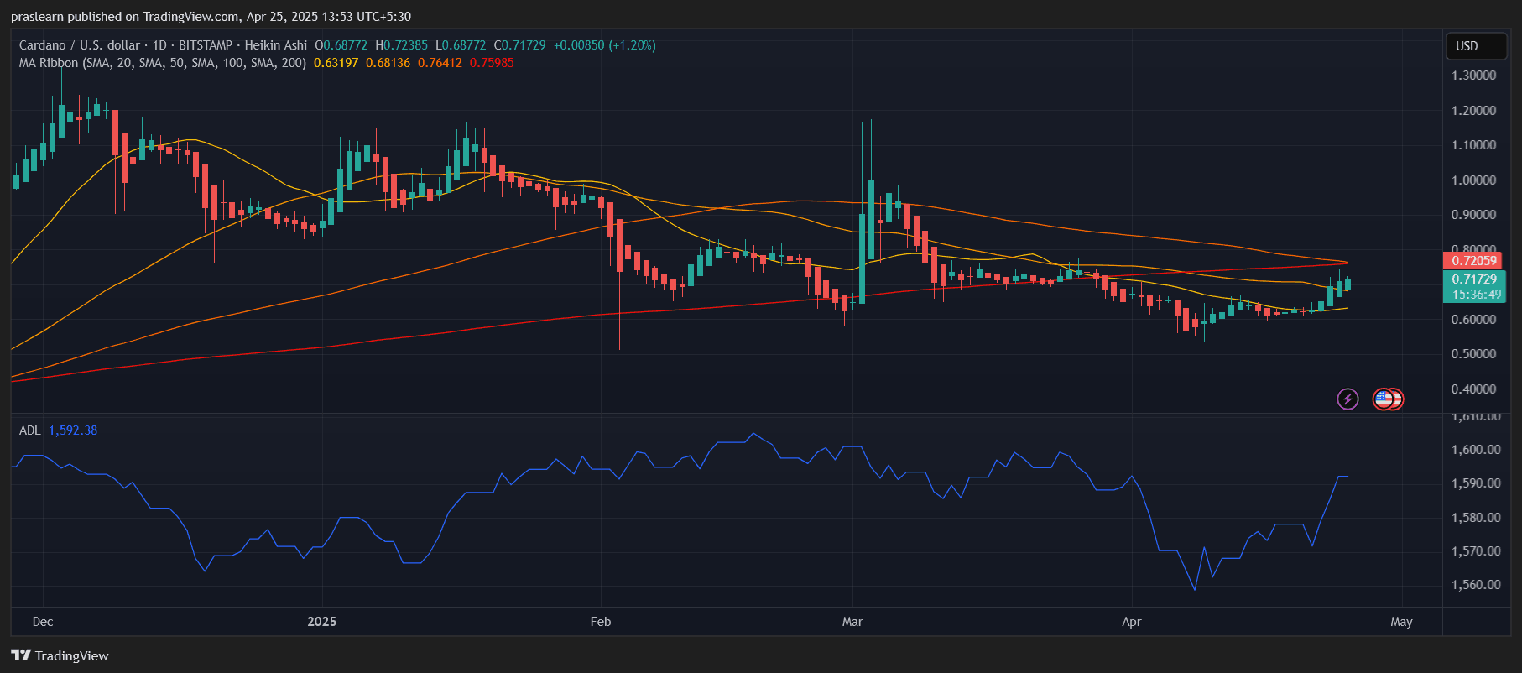The width and height of the screenshot is (1522, 673).
Task: Open the USD currency selector
Action: (x=1477, y=46)
